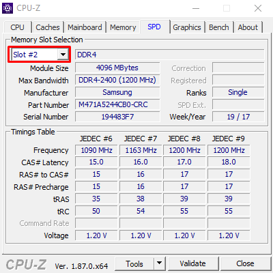
Task: Select the 19 / 17 week/year value
Action: (x=238, y=117)
